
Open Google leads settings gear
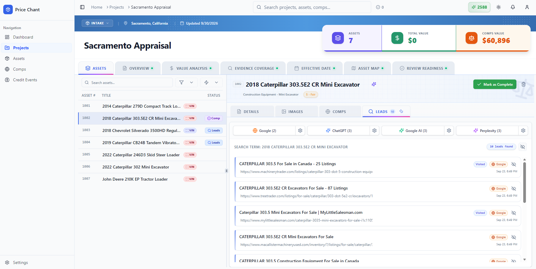300,130
